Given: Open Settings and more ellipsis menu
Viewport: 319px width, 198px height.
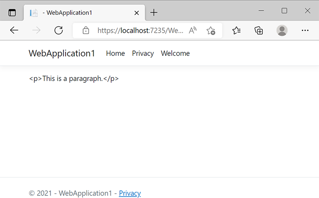Looking at the screenshot, I should pos(305,30).
